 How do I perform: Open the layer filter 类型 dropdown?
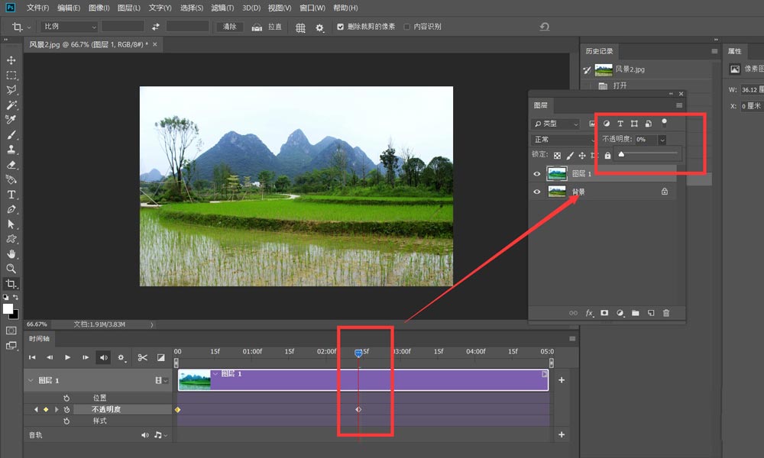pos(555,124)
